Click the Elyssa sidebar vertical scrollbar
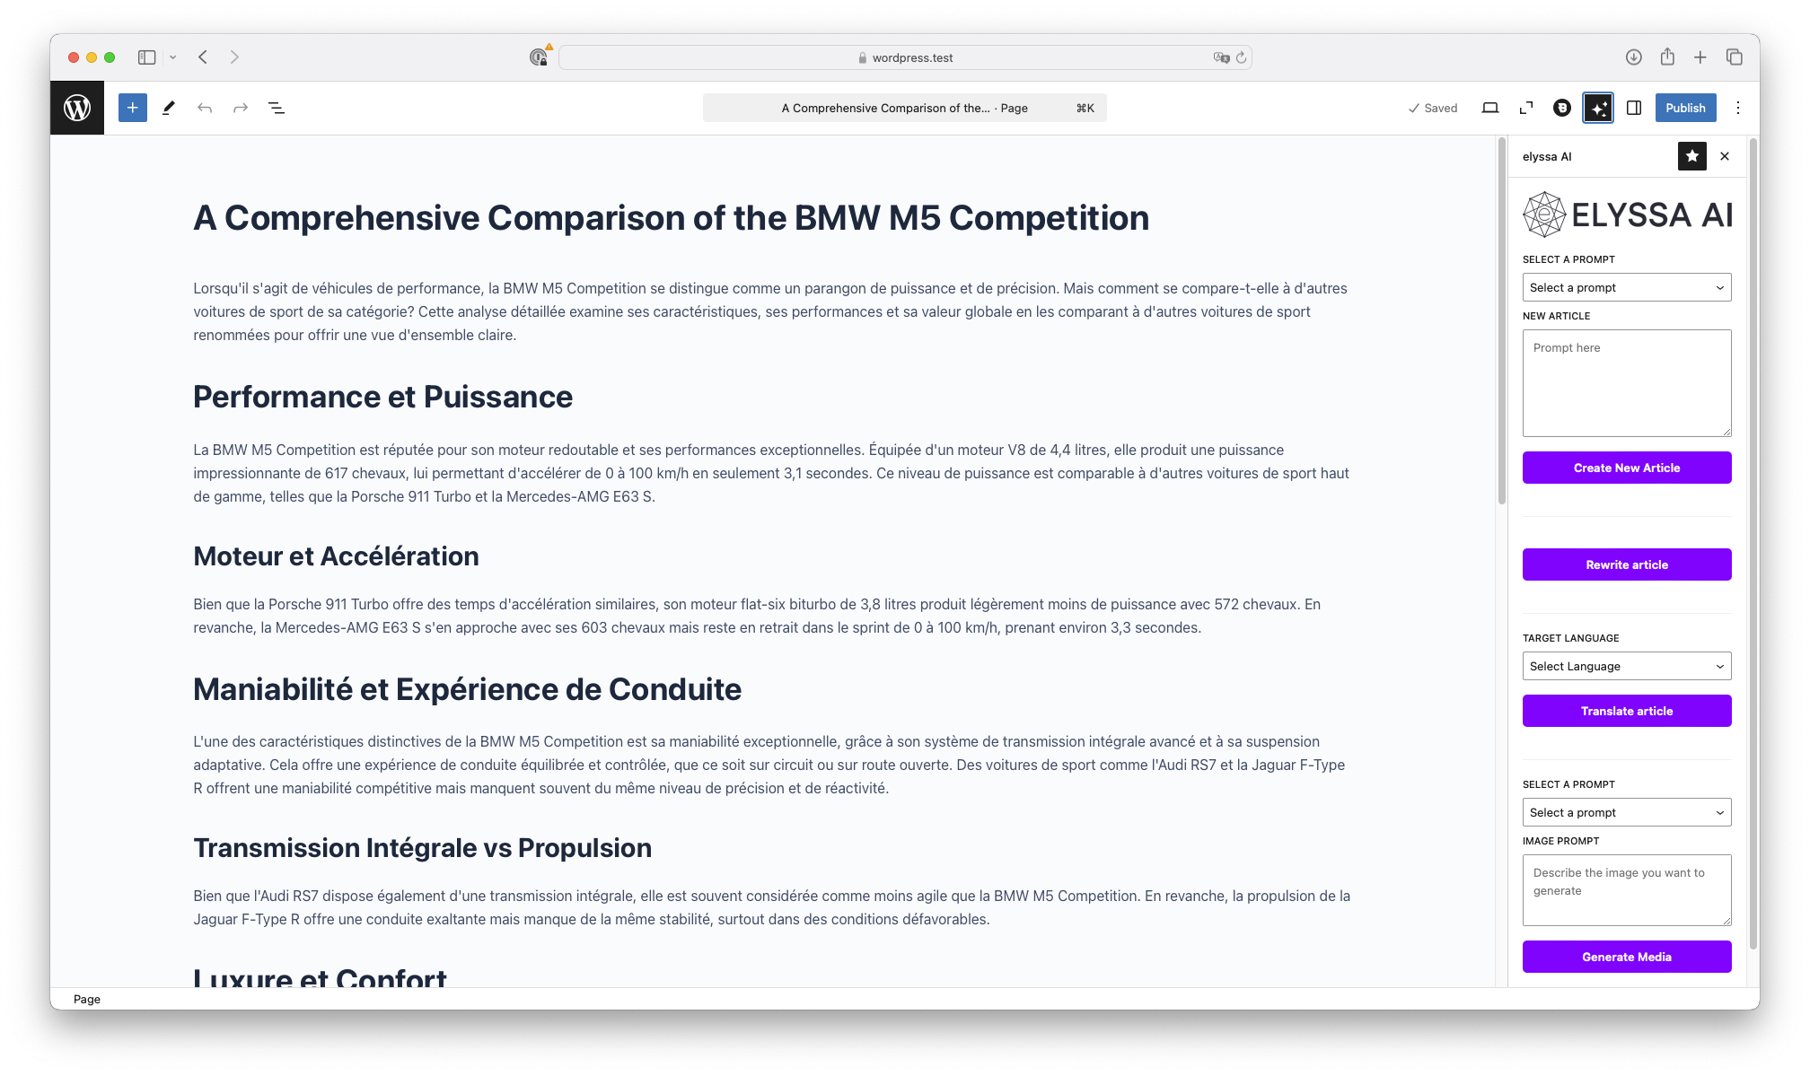1810x1076 pixels. click(x=1753, y=544)
